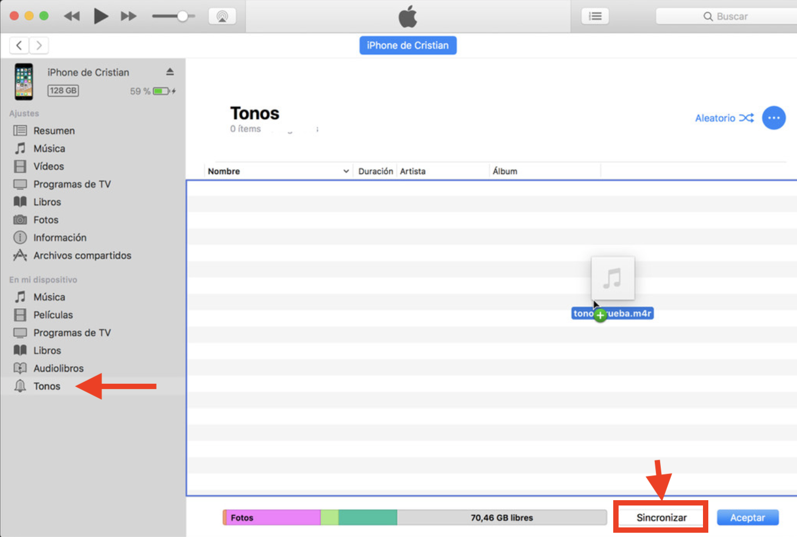Click the Fotos storage segment
The width and height of the screenshot is (797, 537).
pyautogui.click(x=273, y=518)
